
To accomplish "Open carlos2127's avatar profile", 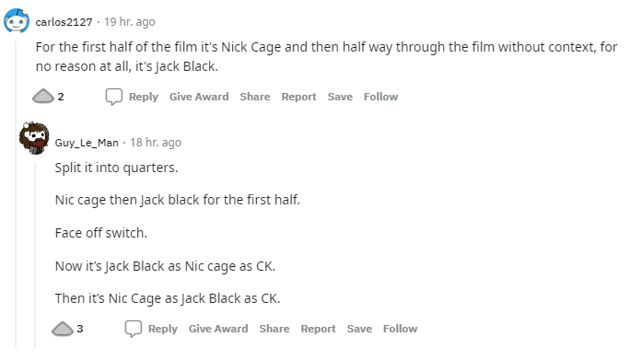I will coord(17,21).
